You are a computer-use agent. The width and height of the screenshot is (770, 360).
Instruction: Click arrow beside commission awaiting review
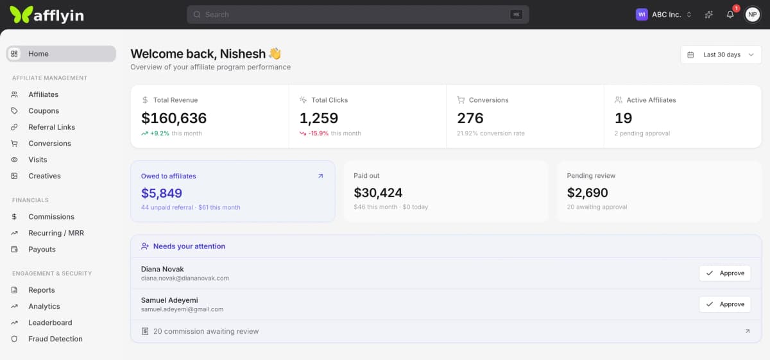point(747,331)
